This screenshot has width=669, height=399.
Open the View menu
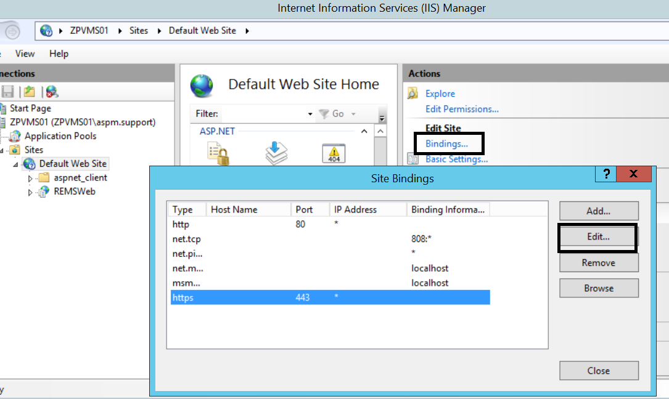pyautogui.click(x=25, y=54)
